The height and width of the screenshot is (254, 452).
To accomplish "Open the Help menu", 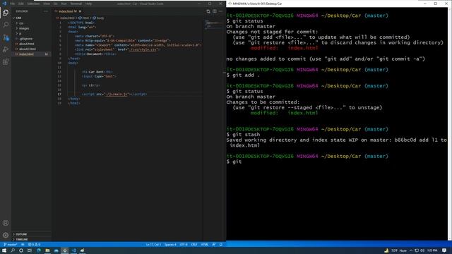I will click(88, 4).
